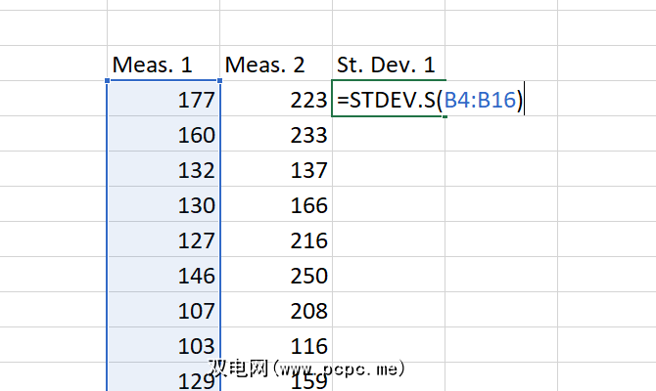Select the St. Dev. 1 header cell
The image size is (656, 391).
(388, 65)
